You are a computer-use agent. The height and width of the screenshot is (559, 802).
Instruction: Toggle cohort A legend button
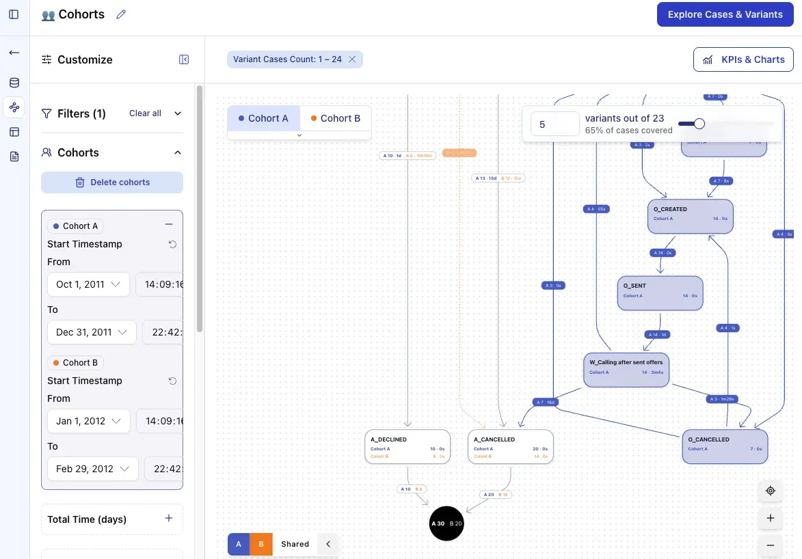coord(239,544)
